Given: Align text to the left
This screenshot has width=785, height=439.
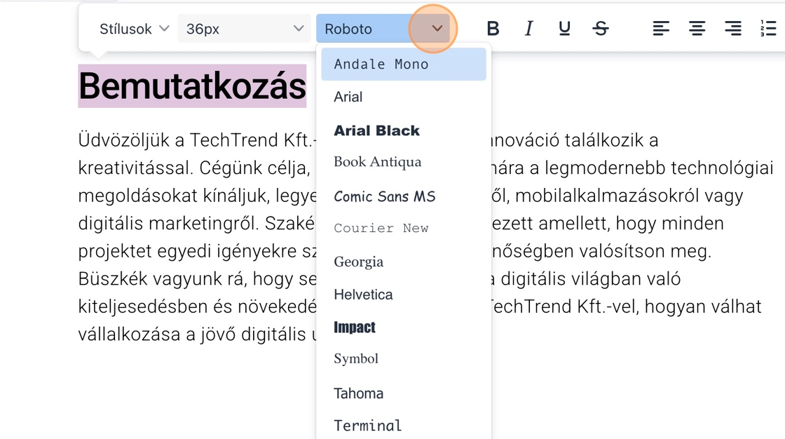Looking at the screenshot, I should pyautogui.click(x=660, y=29).
